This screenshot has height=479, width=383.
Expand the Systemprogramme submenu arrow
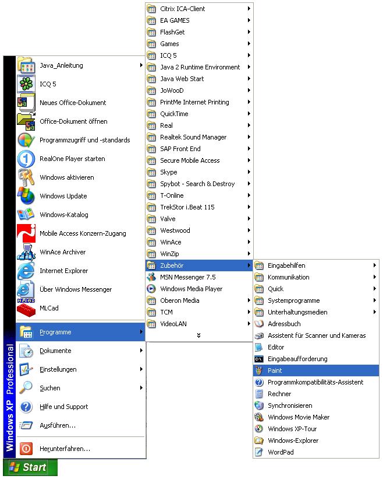pos(374,300)
